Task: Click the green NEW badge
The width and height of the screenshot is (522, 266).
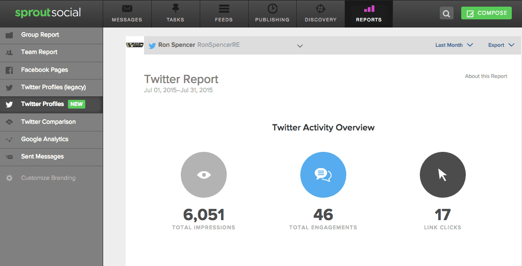Action: point(77,104)
